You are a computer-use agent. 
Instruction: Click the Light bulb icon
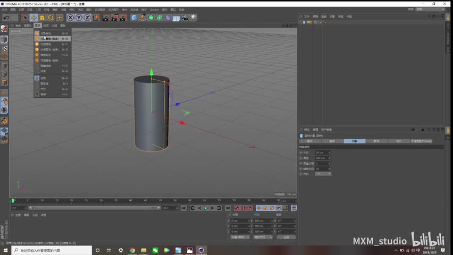pyautogui.click(x=194, y=18)
